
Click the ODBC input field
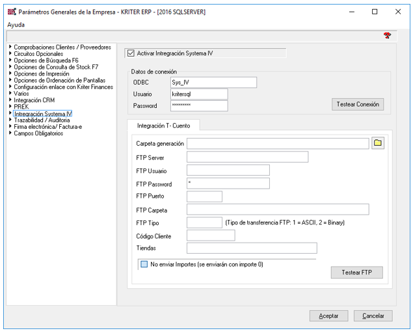pos(213,83)
